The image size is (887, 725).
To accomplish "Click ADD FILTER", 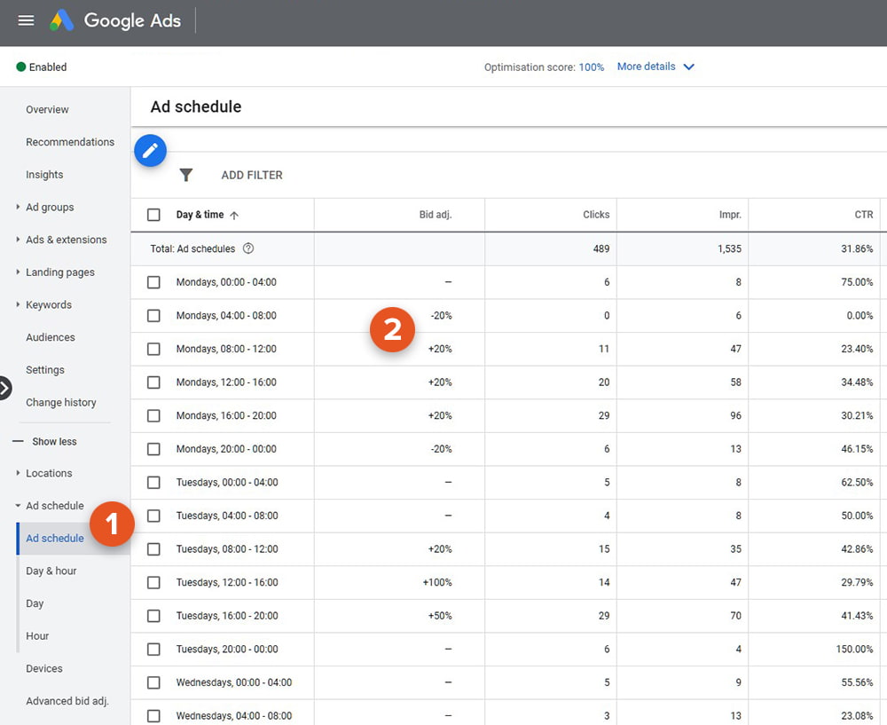I will click(252, 176).
